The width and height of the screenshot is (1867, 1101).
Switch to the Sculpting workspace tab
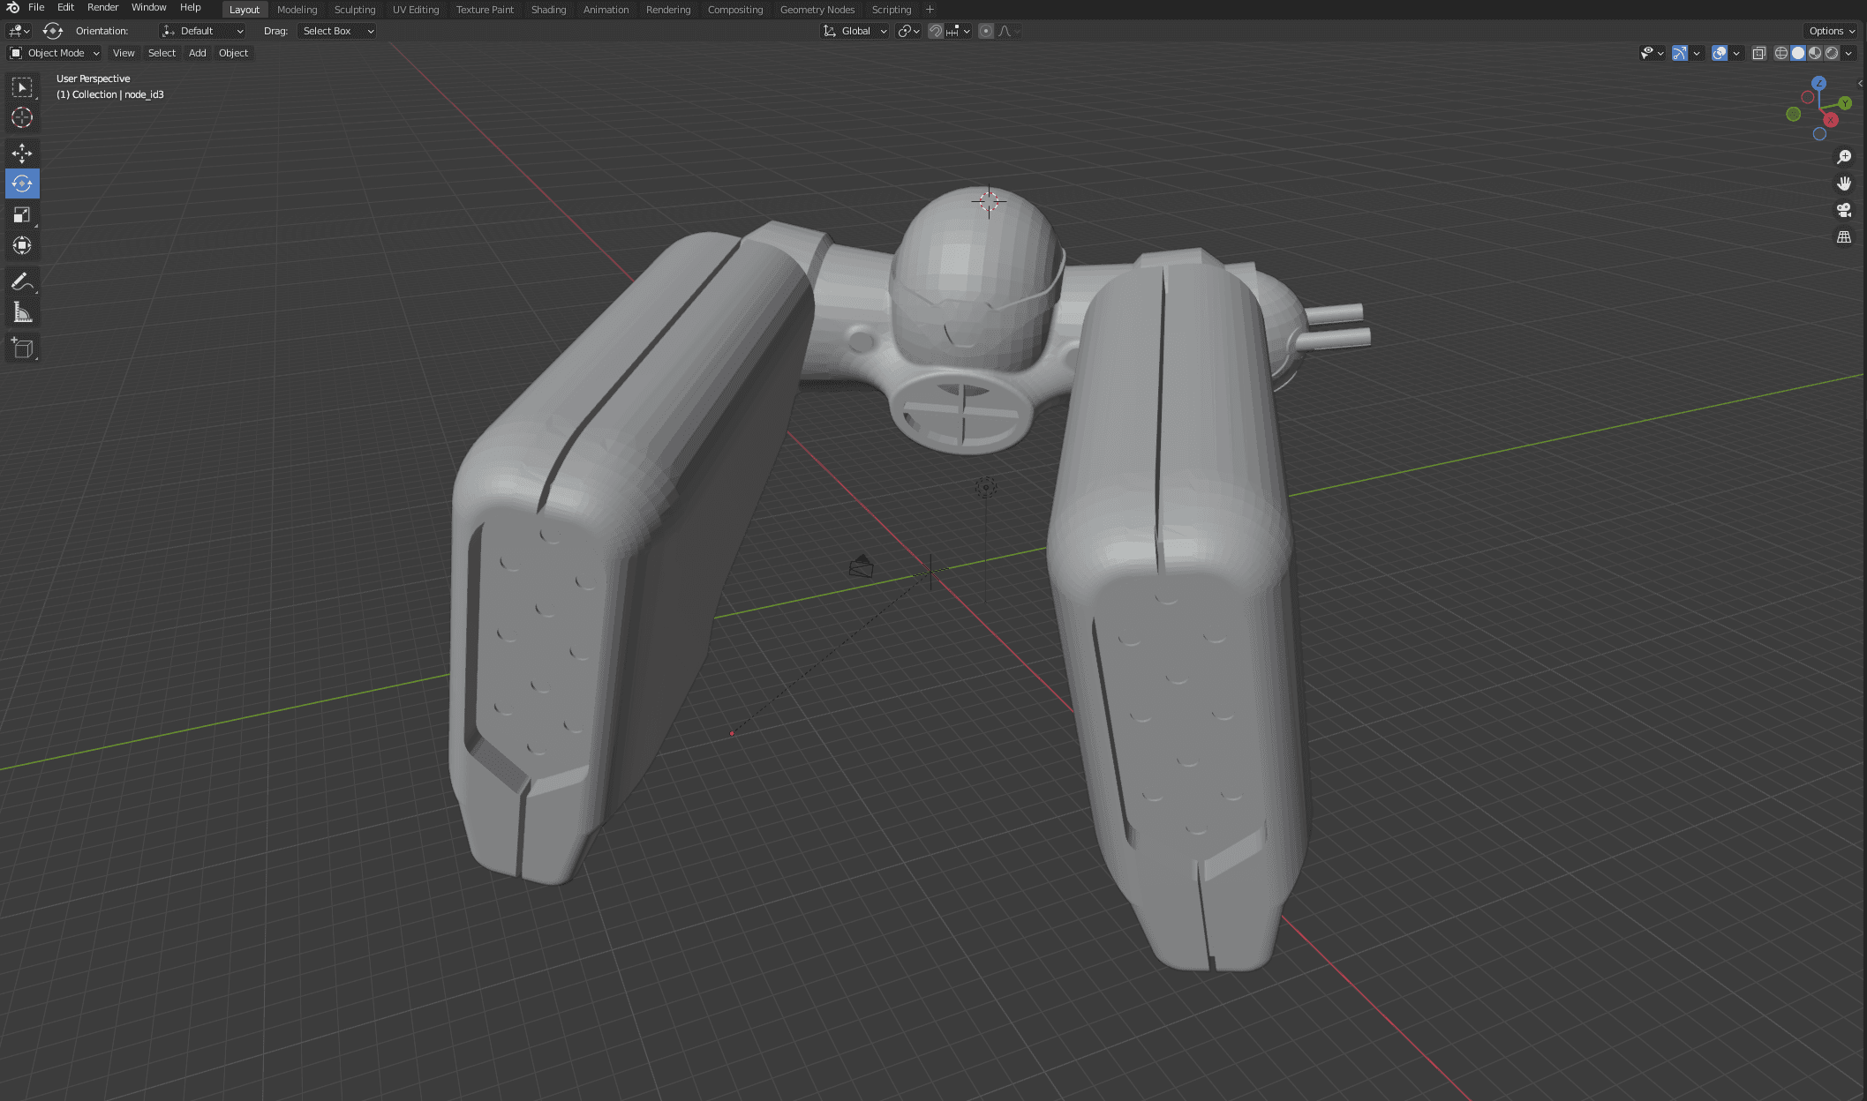click(x=354, y=10)
